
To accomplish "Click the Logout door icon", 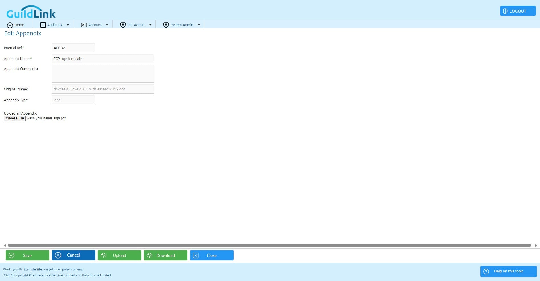I will (506, 11).
